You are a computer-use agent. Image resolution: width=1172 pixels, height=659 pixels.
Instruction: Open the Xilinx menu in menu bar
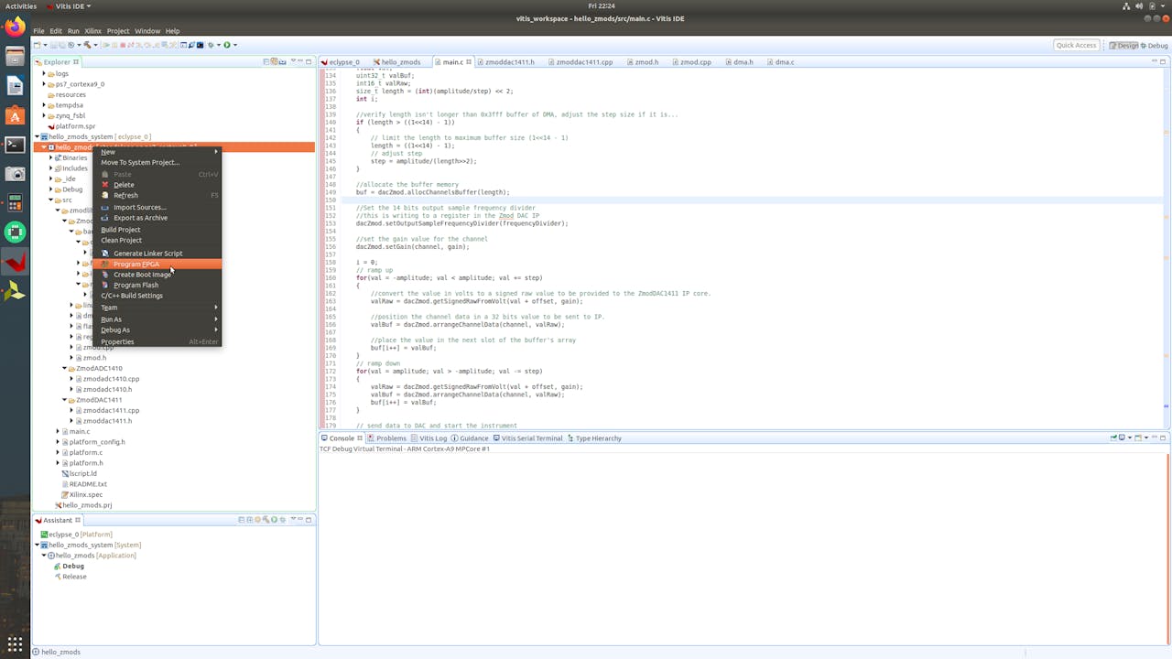pyautogui.click(x=92, y=31)
